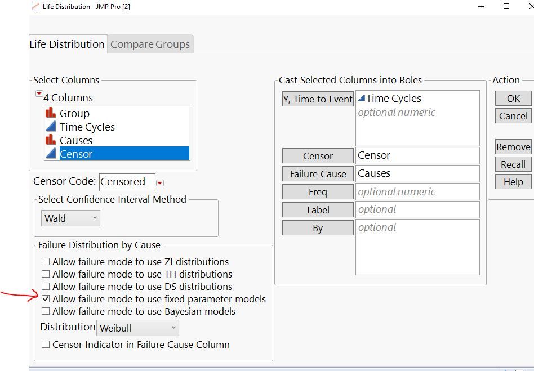Screen dimensions: 534x371
Task: Uncheck fixed parameter models checkbox
Action: 46,299
